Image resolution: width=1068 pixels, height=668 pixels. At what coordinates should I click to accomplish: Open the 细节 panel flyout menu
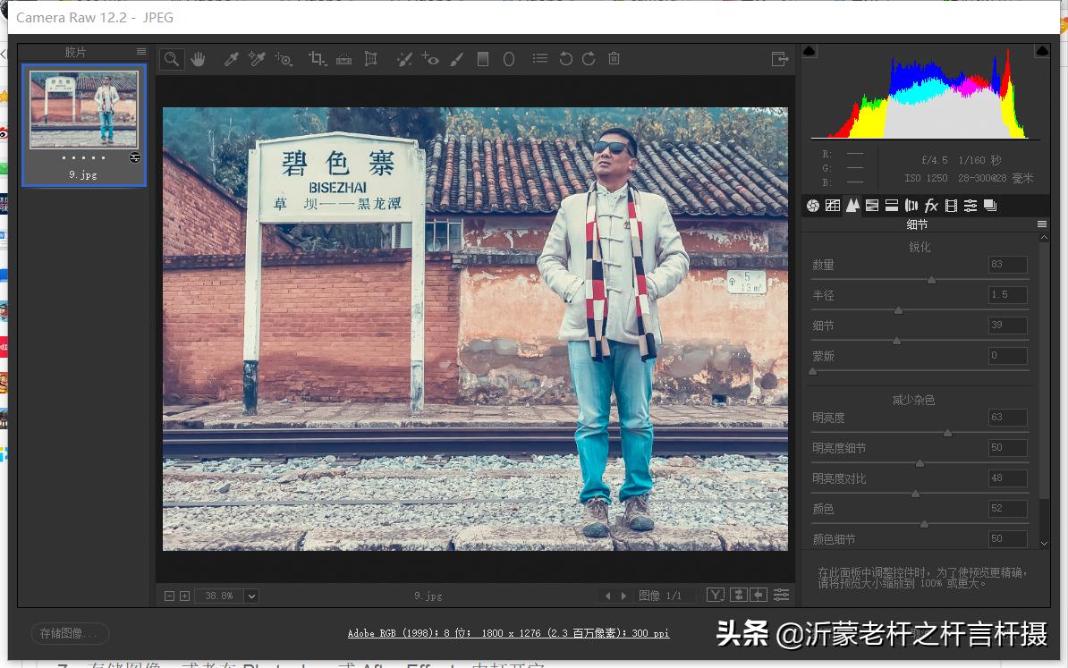(1040, 224)
